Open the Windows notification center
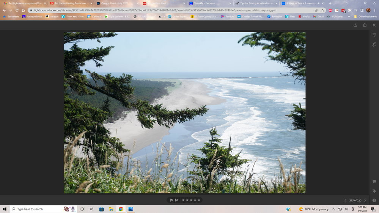 click(x=373, y=209)
